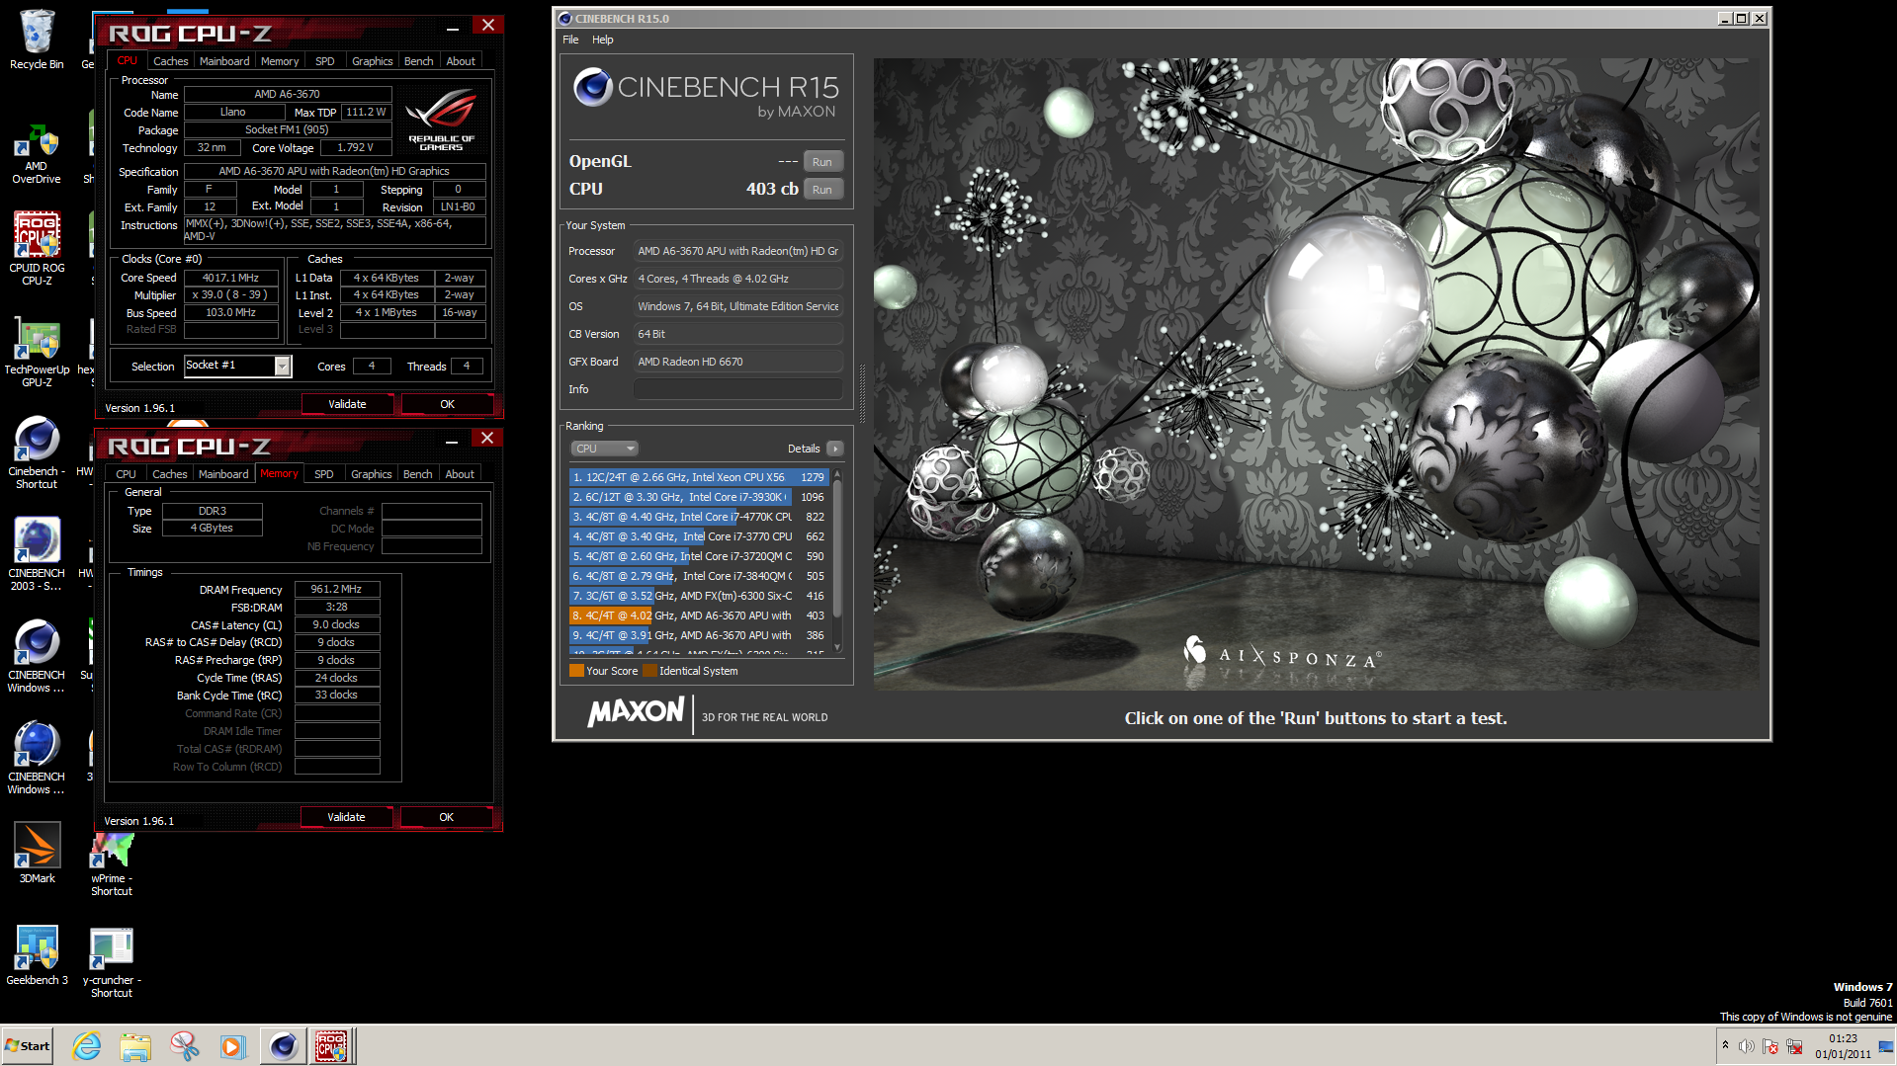Select the 3DMark desktop icon

pyautogui.click(x=37, y=853)
